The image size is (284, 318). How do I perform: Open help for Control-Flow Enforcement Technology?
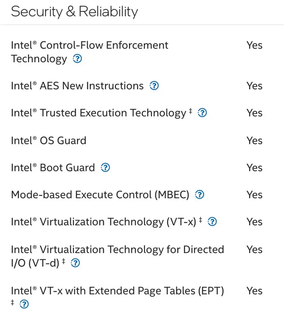77,59
